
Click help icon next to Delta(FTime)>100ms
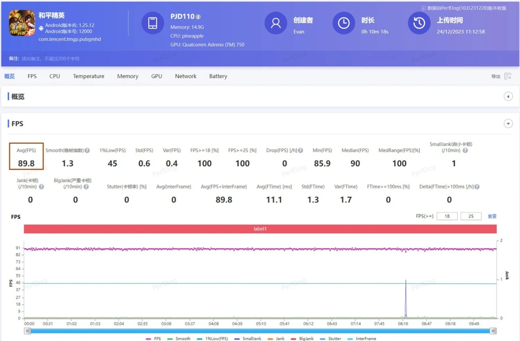[477, 186]
